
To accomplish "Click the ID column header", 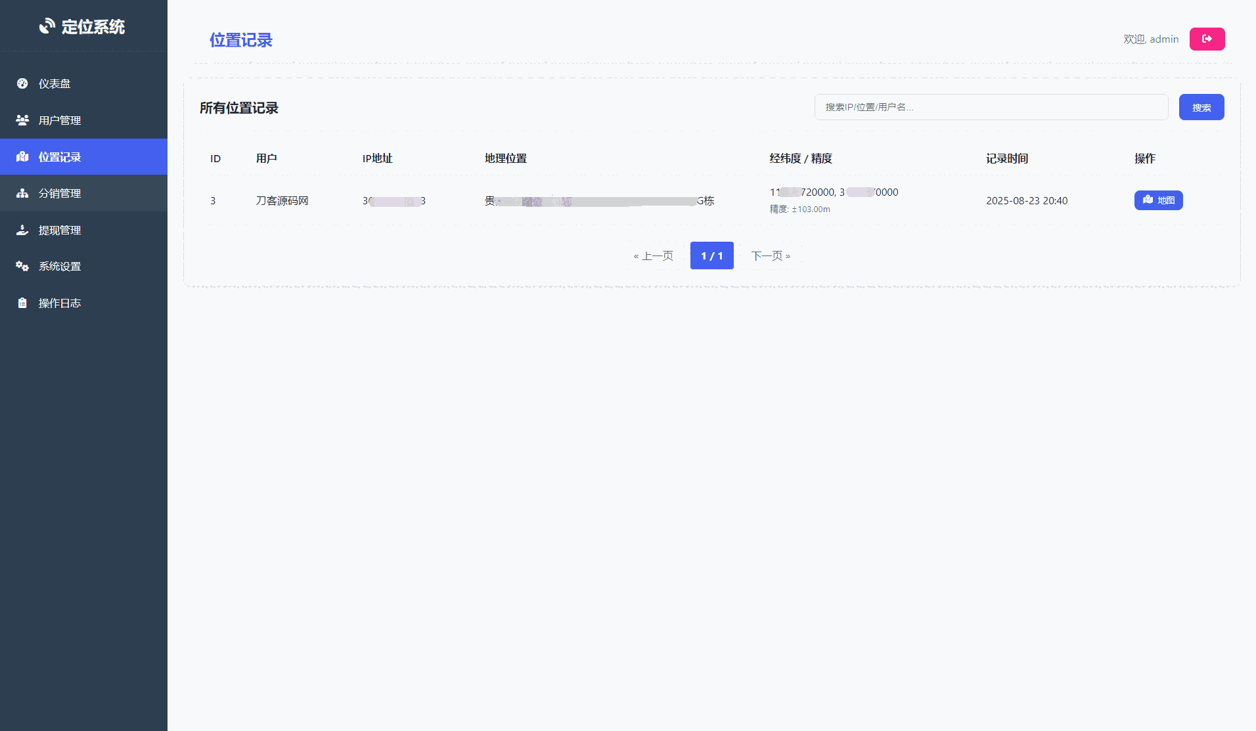I will (x=215, y=158).
